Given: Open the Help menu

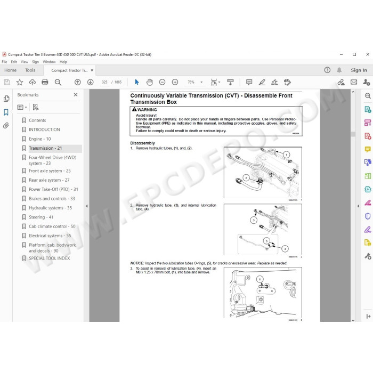Looking at the screenshot, I should coord(63,62).
